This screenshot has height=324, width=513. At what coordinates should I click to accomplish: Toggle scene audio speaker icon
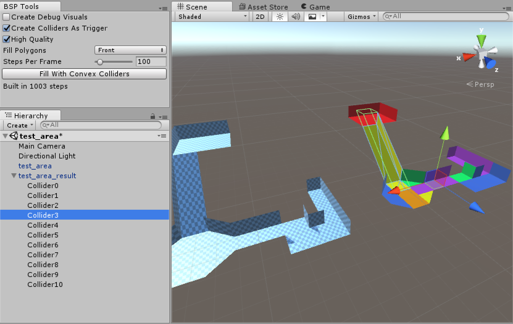(296, 17)
